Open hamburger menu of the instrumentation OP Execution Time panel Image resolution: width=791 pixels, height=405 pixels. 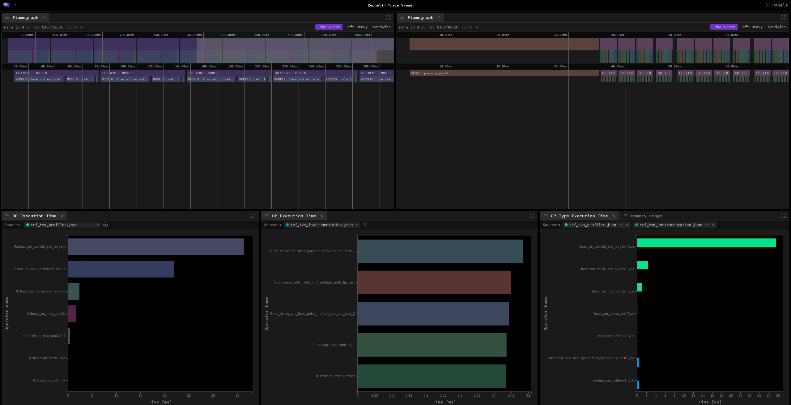point(267,216)
